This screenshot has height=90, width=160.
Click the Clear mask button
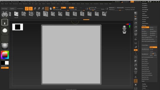click(x=145, y=29)
